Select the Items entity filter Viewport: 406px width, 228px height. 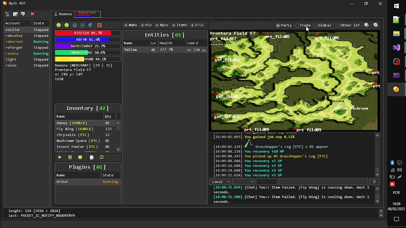coord(180,25)
